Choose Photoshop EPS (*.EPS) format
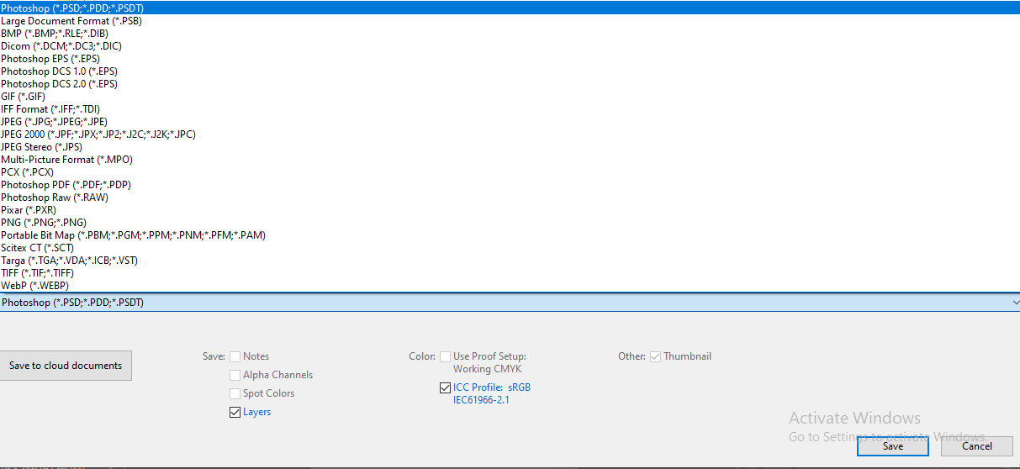1020x469 pixels. tap(510, 58)
